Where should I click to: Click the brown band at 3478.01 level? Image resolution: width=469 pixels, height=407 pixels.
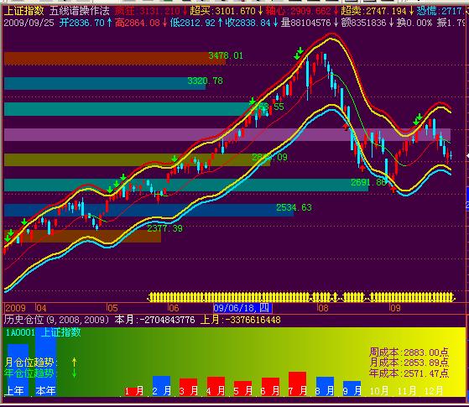[x=115, y=59]
